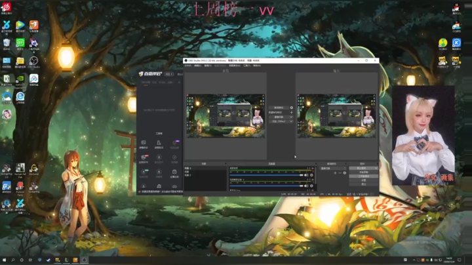This screenshot has width=472, height=265.
Task: Open the 帮助 menu in OBS Studio
Action: point(257,66)
